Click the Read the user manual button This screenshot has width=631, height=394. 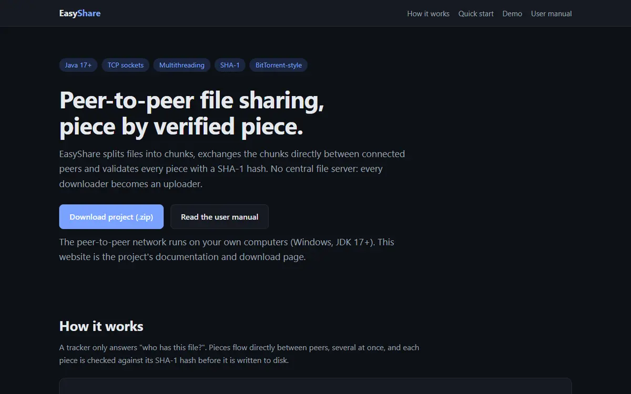coord(219,216)
